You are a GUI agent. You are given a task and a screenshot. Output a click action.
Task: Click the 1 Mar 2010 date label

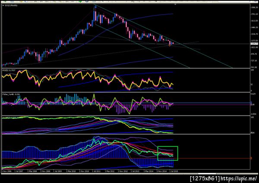click(71, 171)
